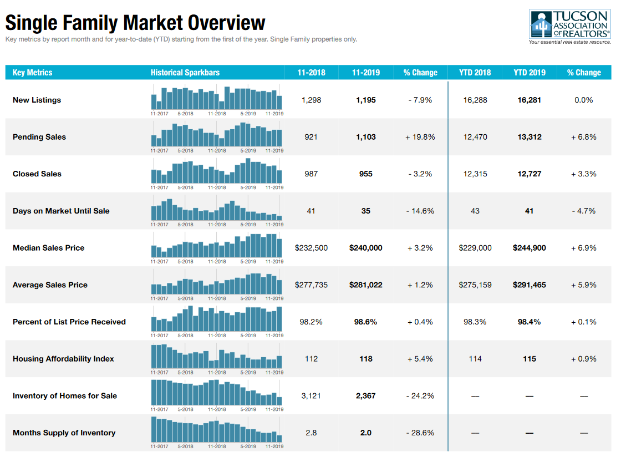The height and width of the screenshot is (462, 621).
Task: Click the YTD 2019 column header
Action: (529, 73)
